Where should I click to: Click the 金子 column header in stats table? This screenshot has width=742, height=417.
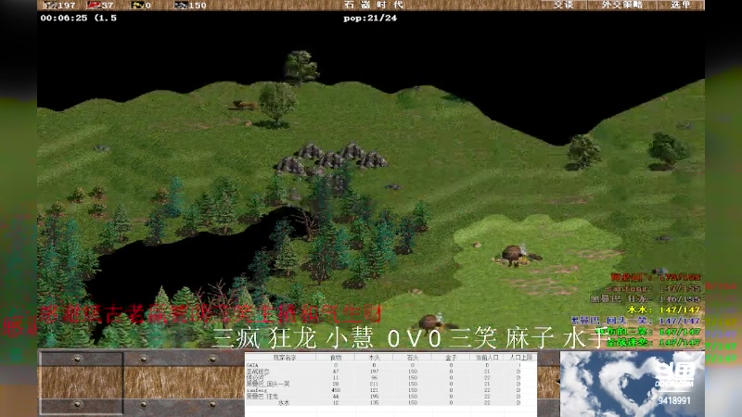click(x=451, y=358)
